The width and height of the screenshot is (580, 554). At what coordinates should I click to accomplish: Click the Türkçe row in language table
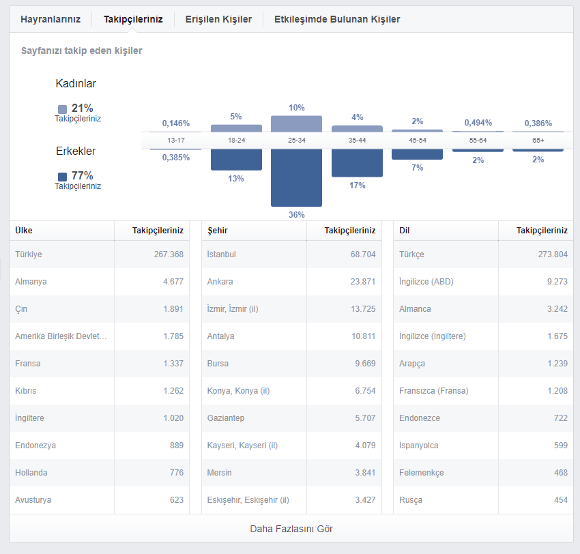click(483, 254)
